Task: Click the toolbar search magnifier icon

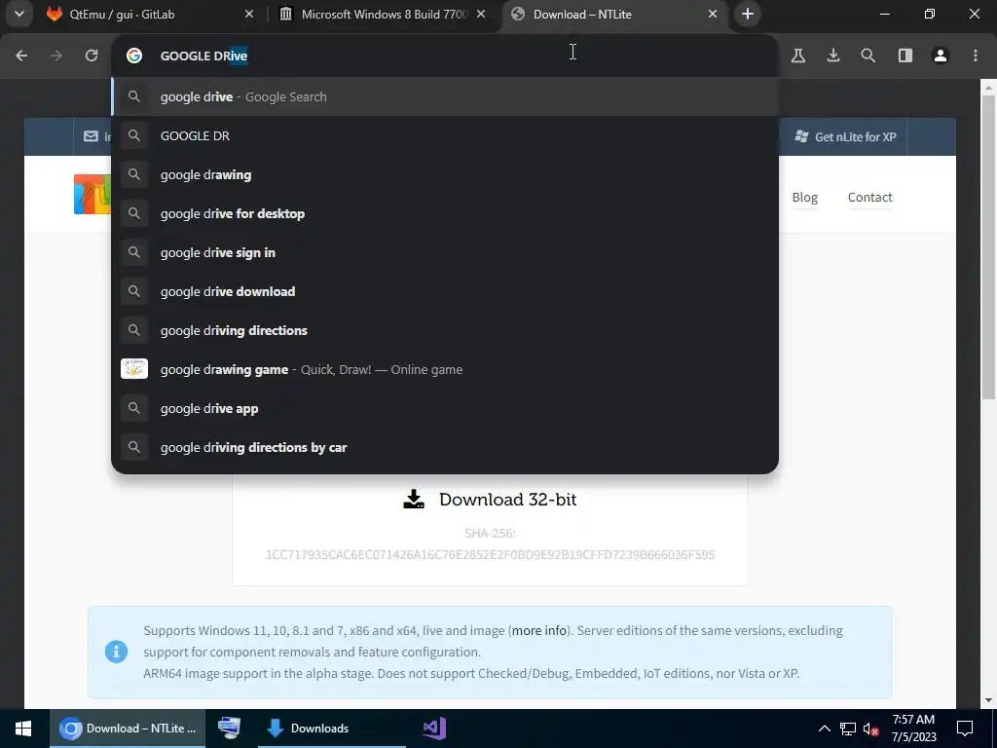Action: (868, 56)
